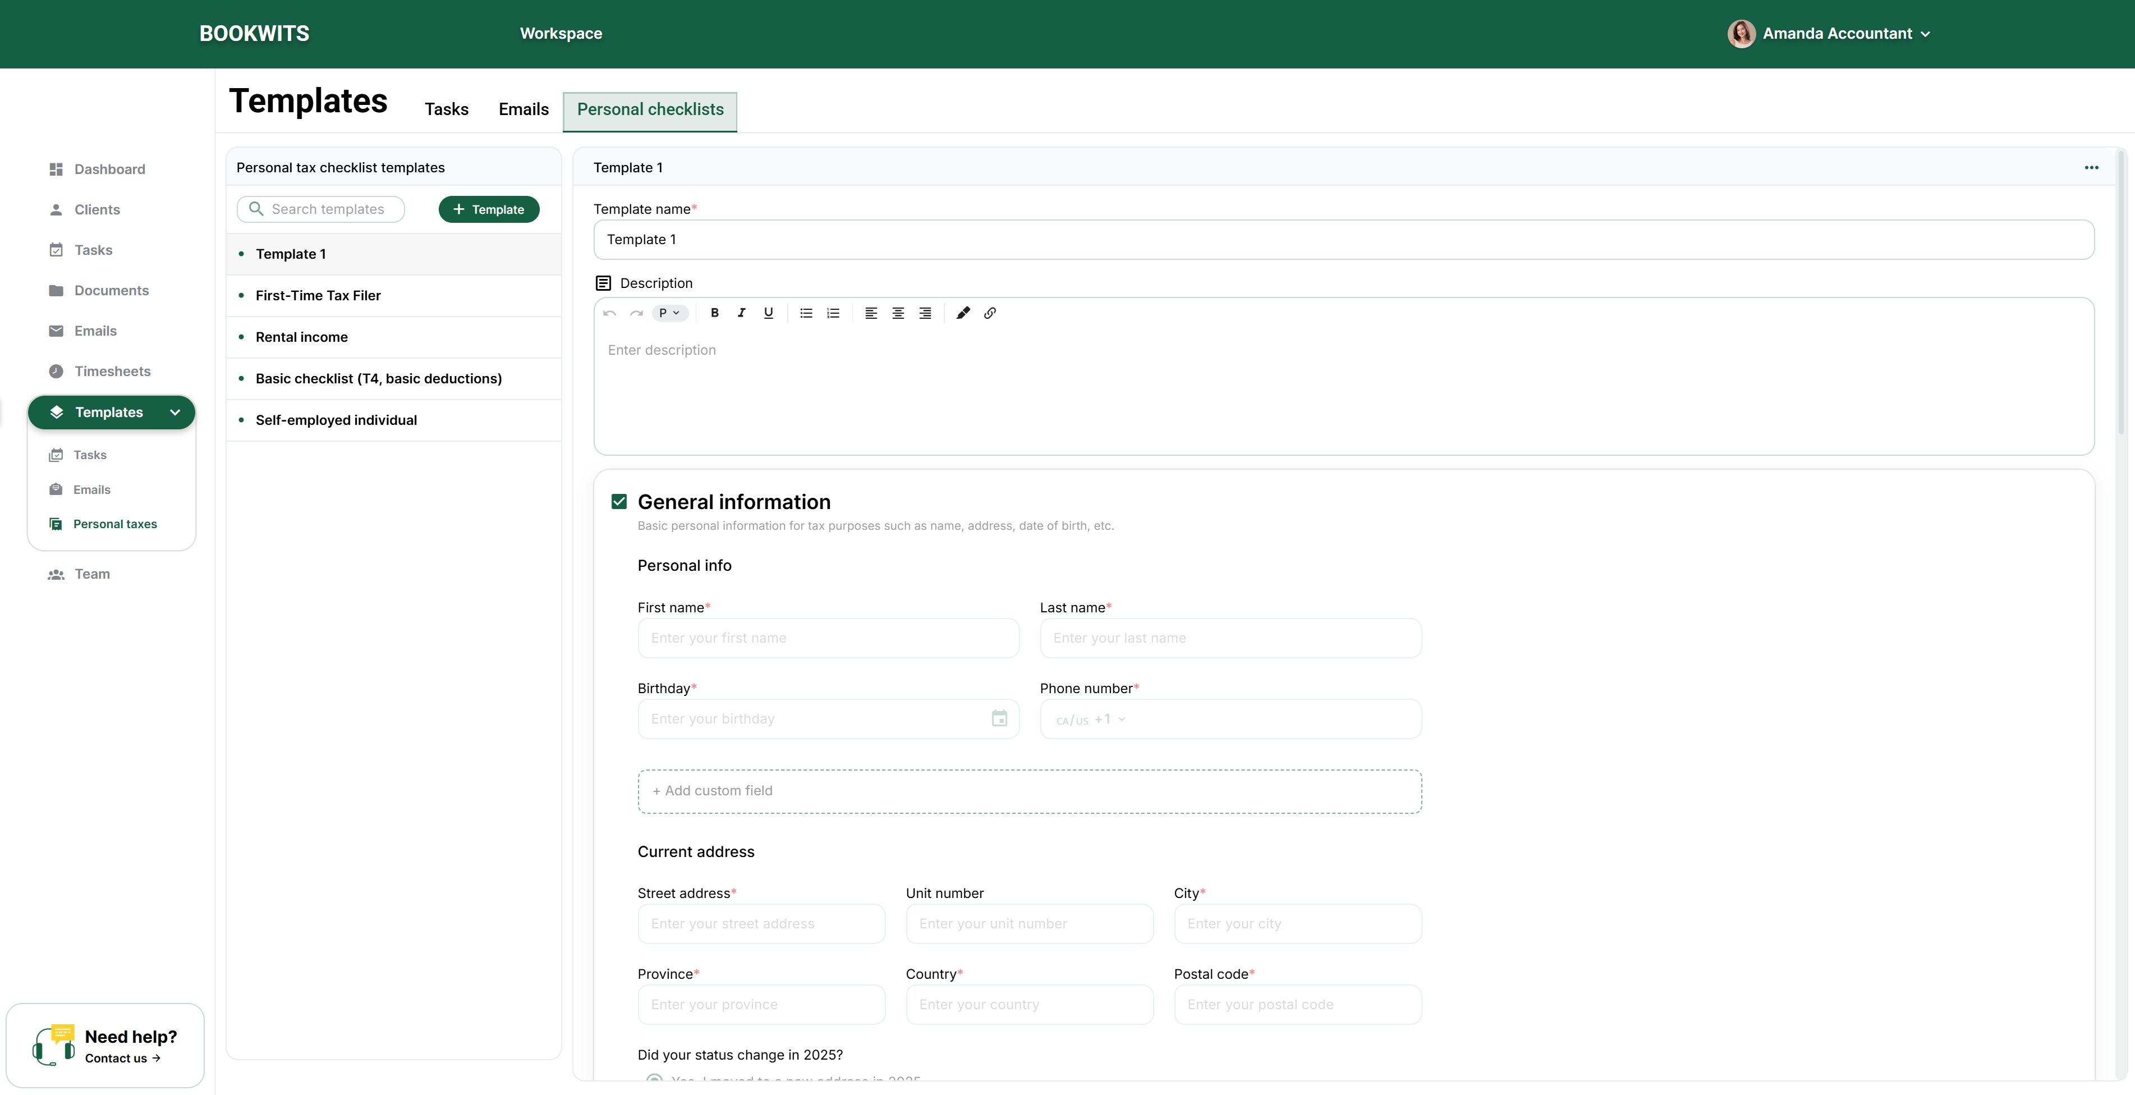Click the Bold formatting icon
The width and height of the screenshot is (2135, 1095).
[x=714, y=313]
